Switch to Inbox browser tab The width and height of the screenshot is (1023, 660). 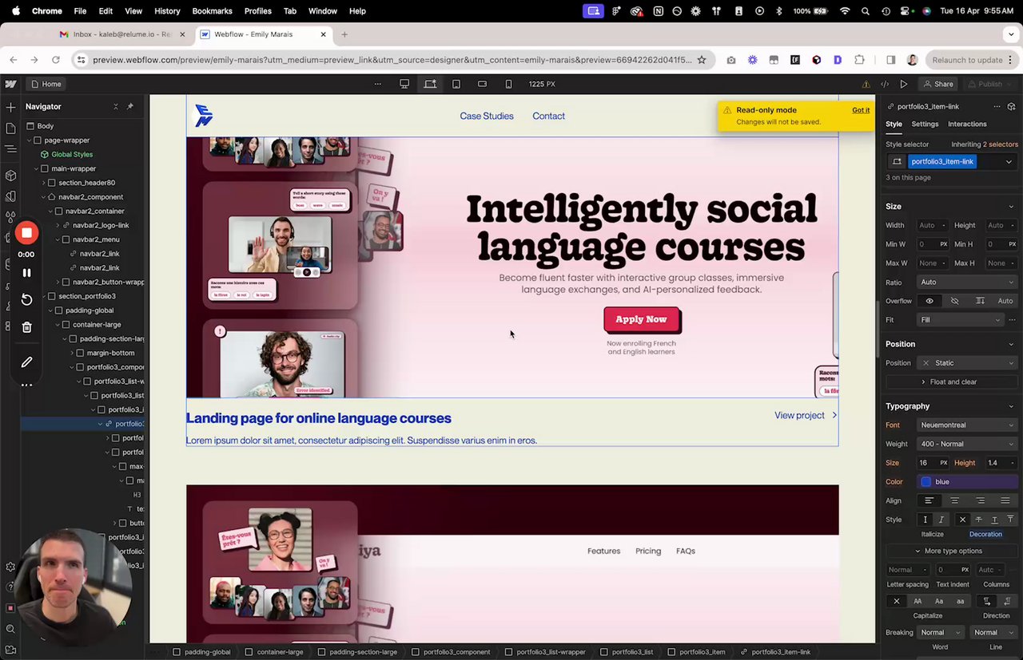pyautogui.click(x=122, y=34)
